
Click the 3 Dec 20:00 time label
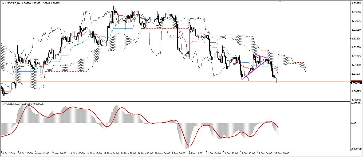coord(179,154)
